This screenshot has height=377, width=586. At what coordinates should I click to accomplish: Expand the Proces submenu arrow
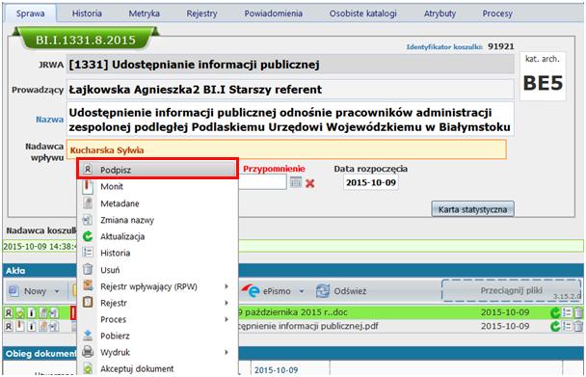[x=226, y=319]
